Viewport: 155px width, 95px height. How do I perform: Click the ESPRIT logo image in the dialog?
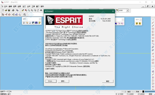click(64, 22)
